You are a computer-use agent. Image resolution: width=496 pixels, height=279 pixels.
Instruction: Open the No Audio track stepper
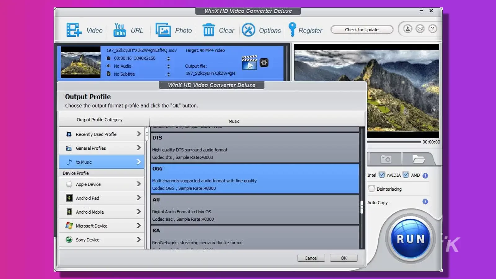(x=169, y=66)
